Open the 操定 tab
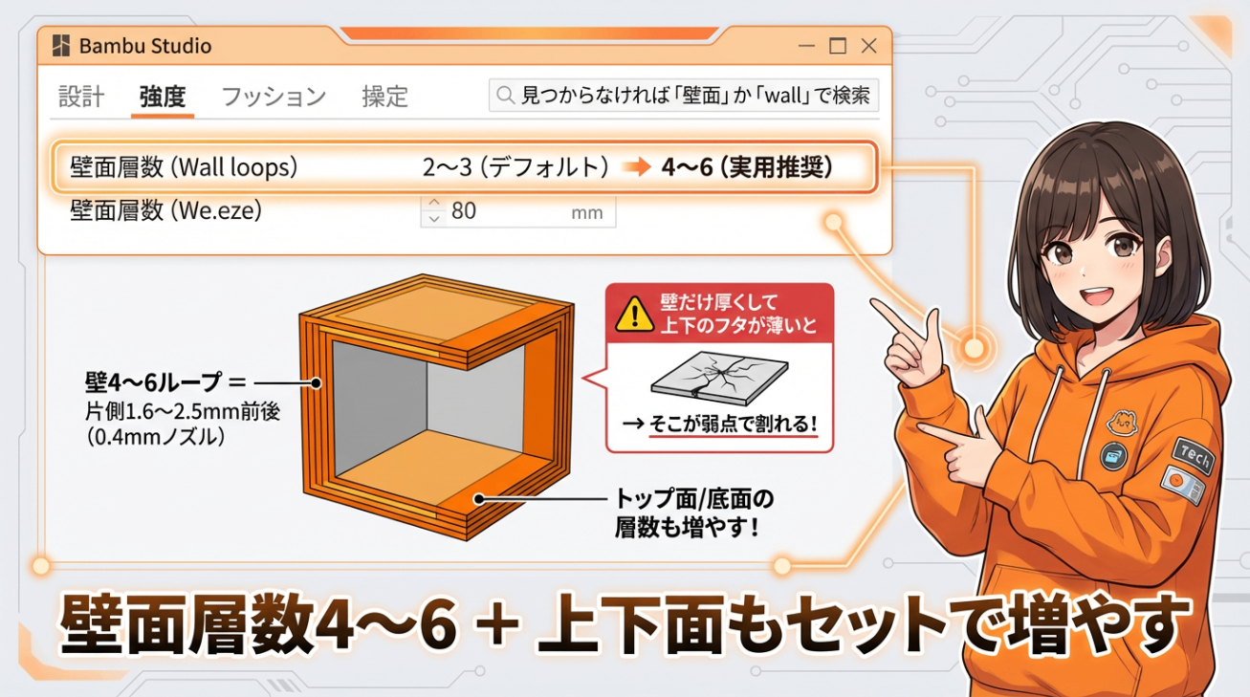Viewport: 1250px width, 697px height. 384,97
